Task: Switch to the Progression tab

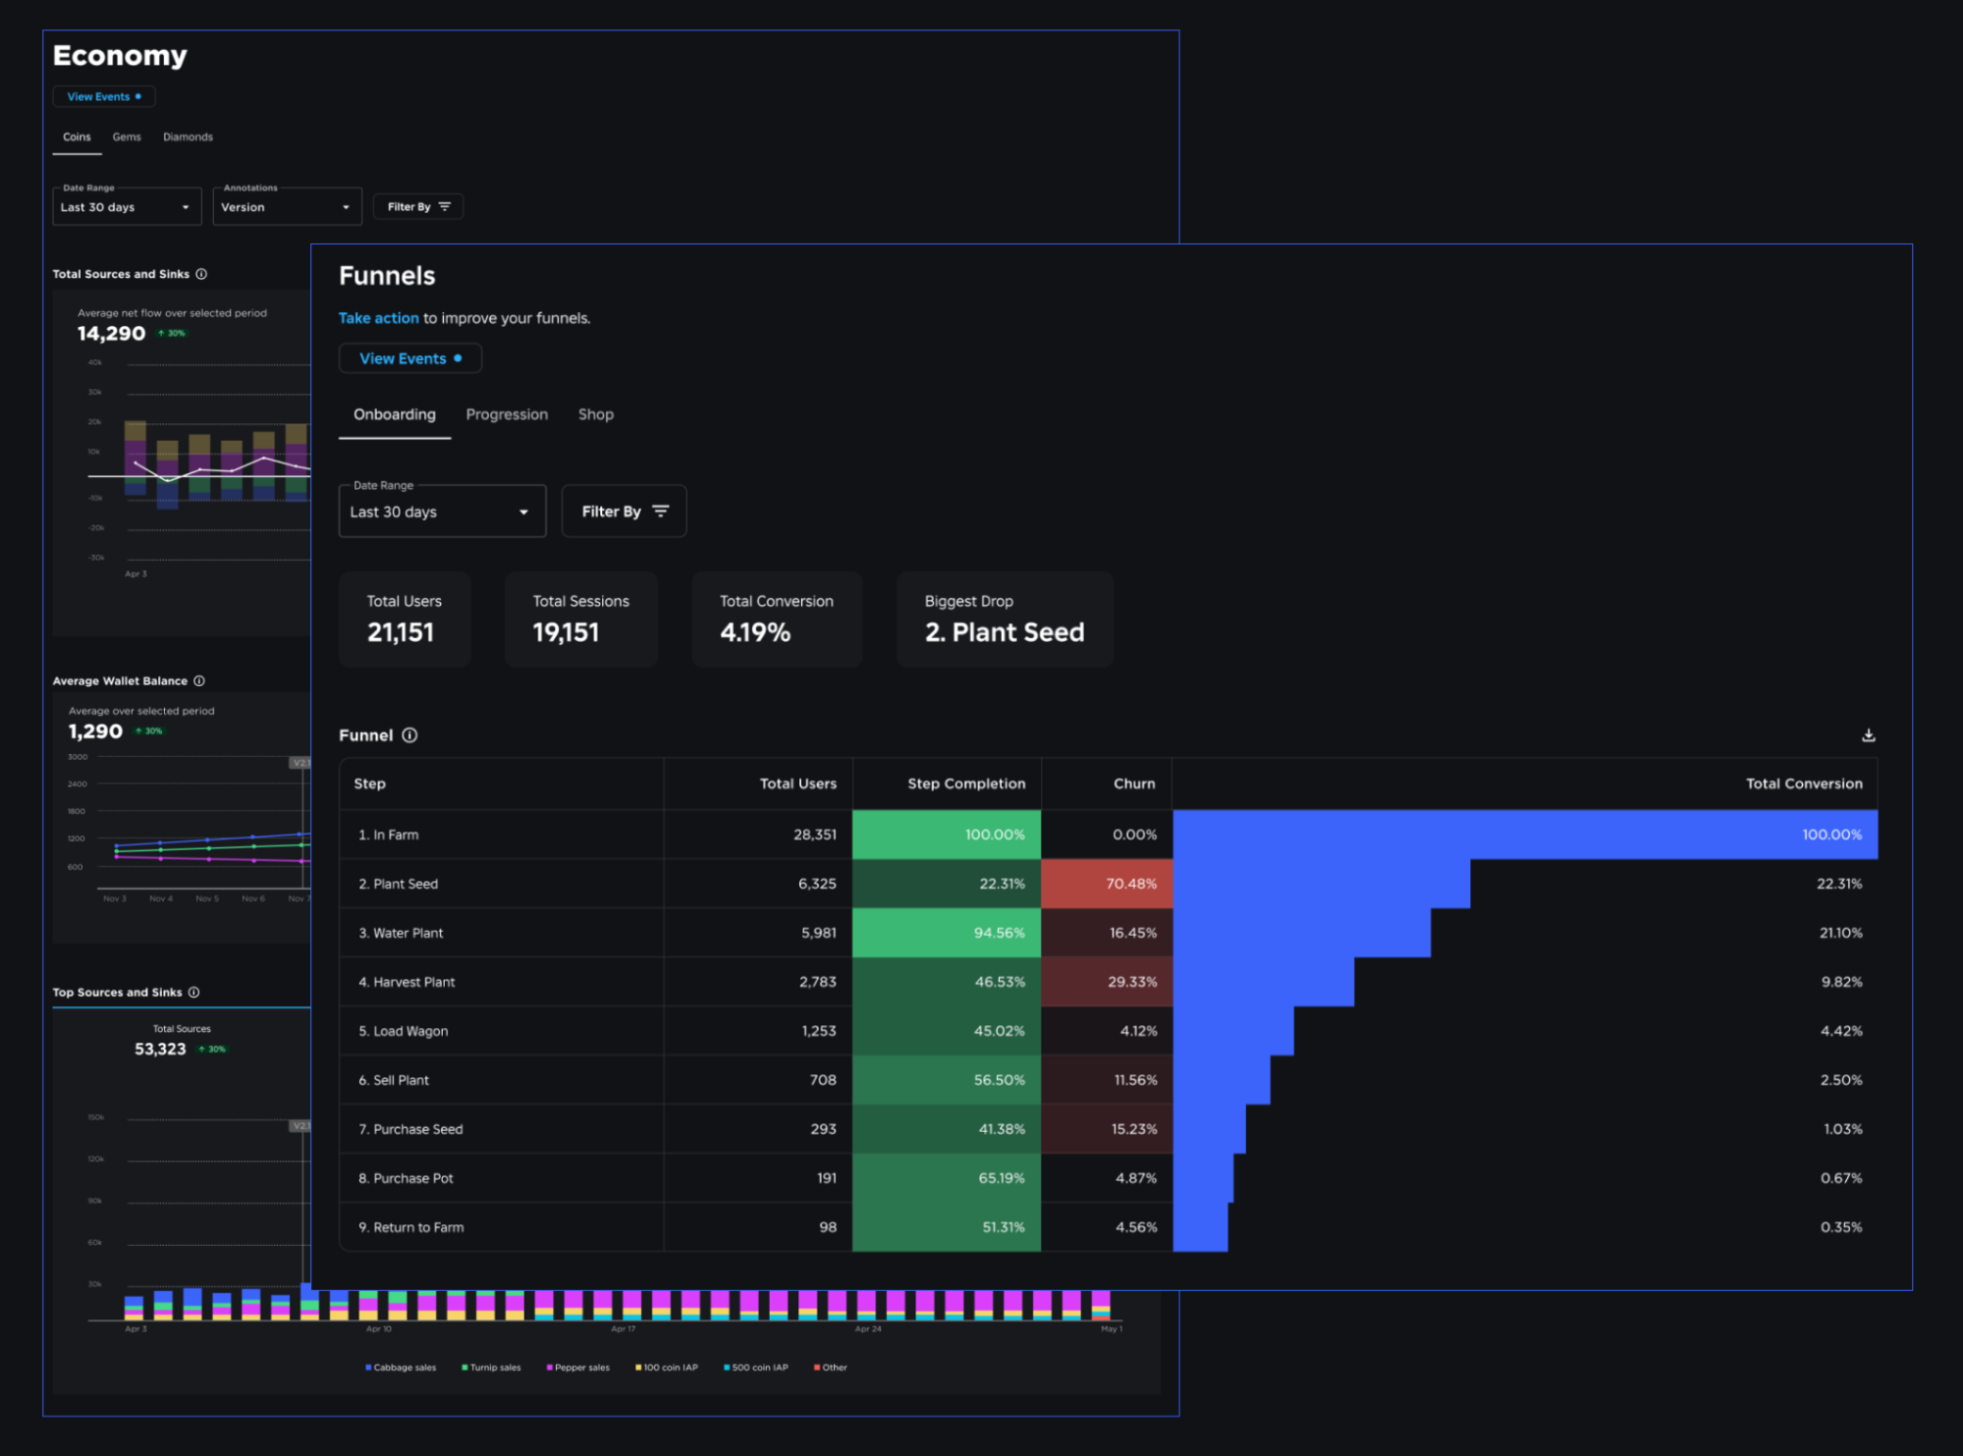Action: pos(507,414)
